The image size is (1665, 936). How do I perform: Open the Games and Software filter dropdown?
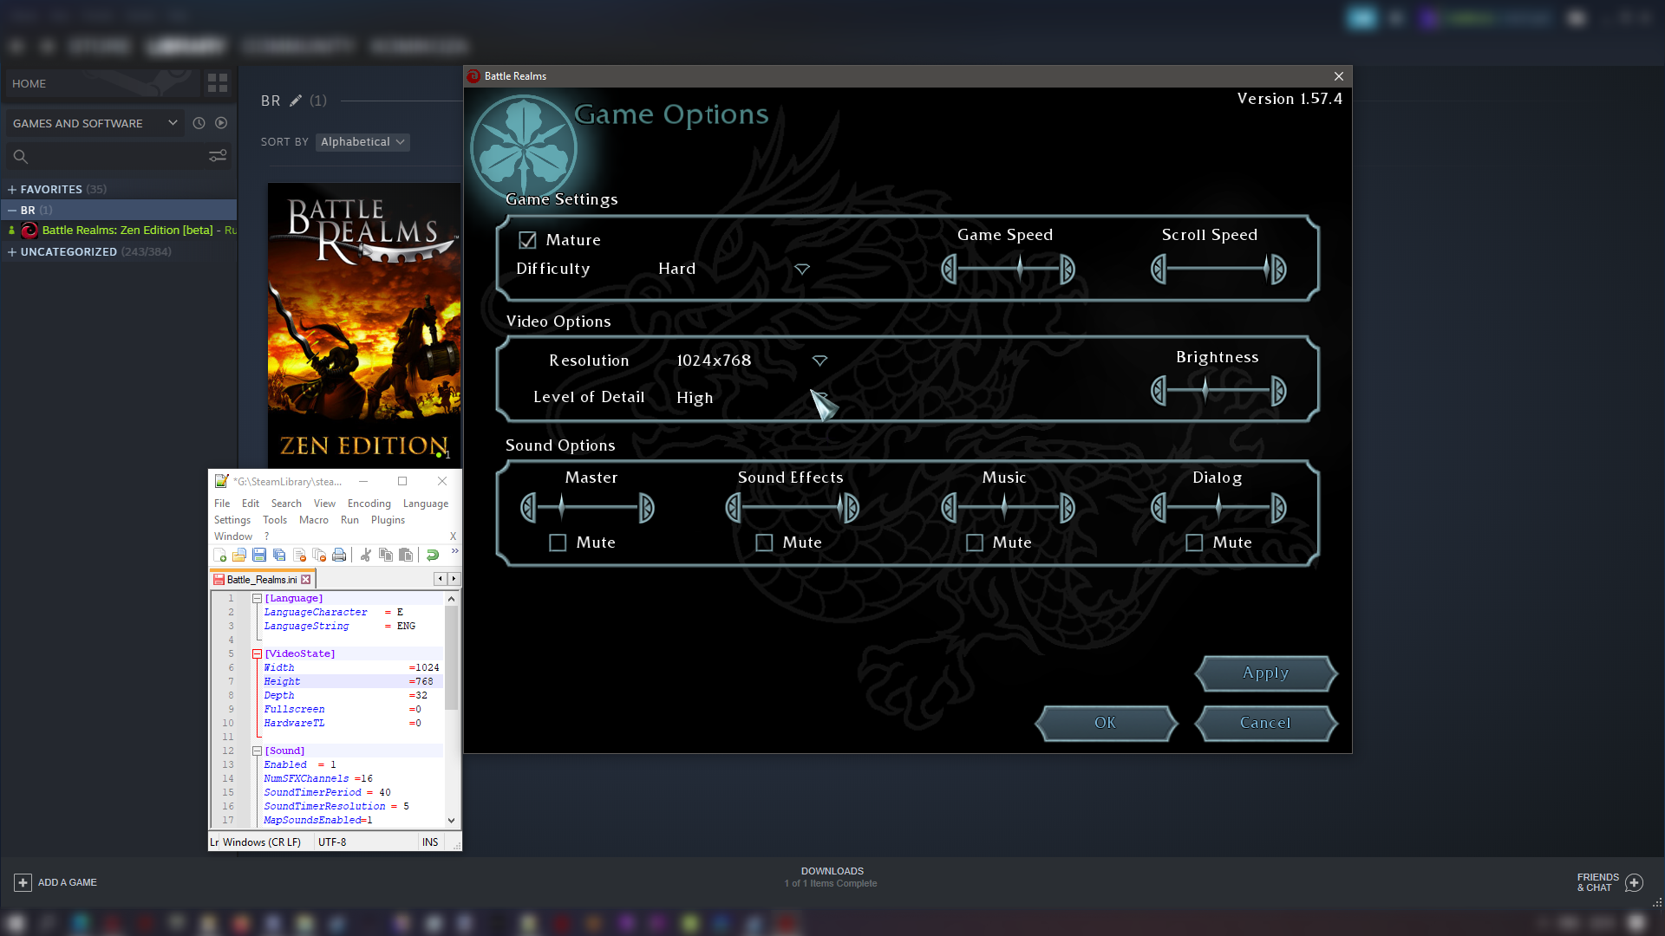click(x=95, y=123)
